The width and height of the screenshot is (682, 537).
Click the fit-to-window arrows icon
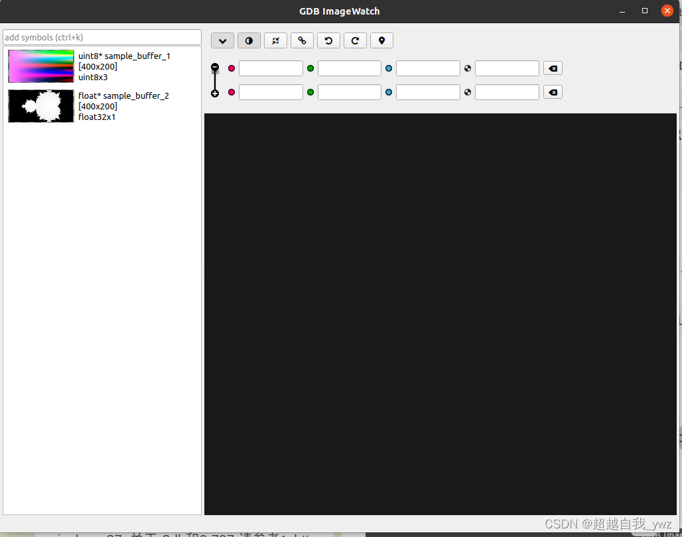[x=275, y=41]
